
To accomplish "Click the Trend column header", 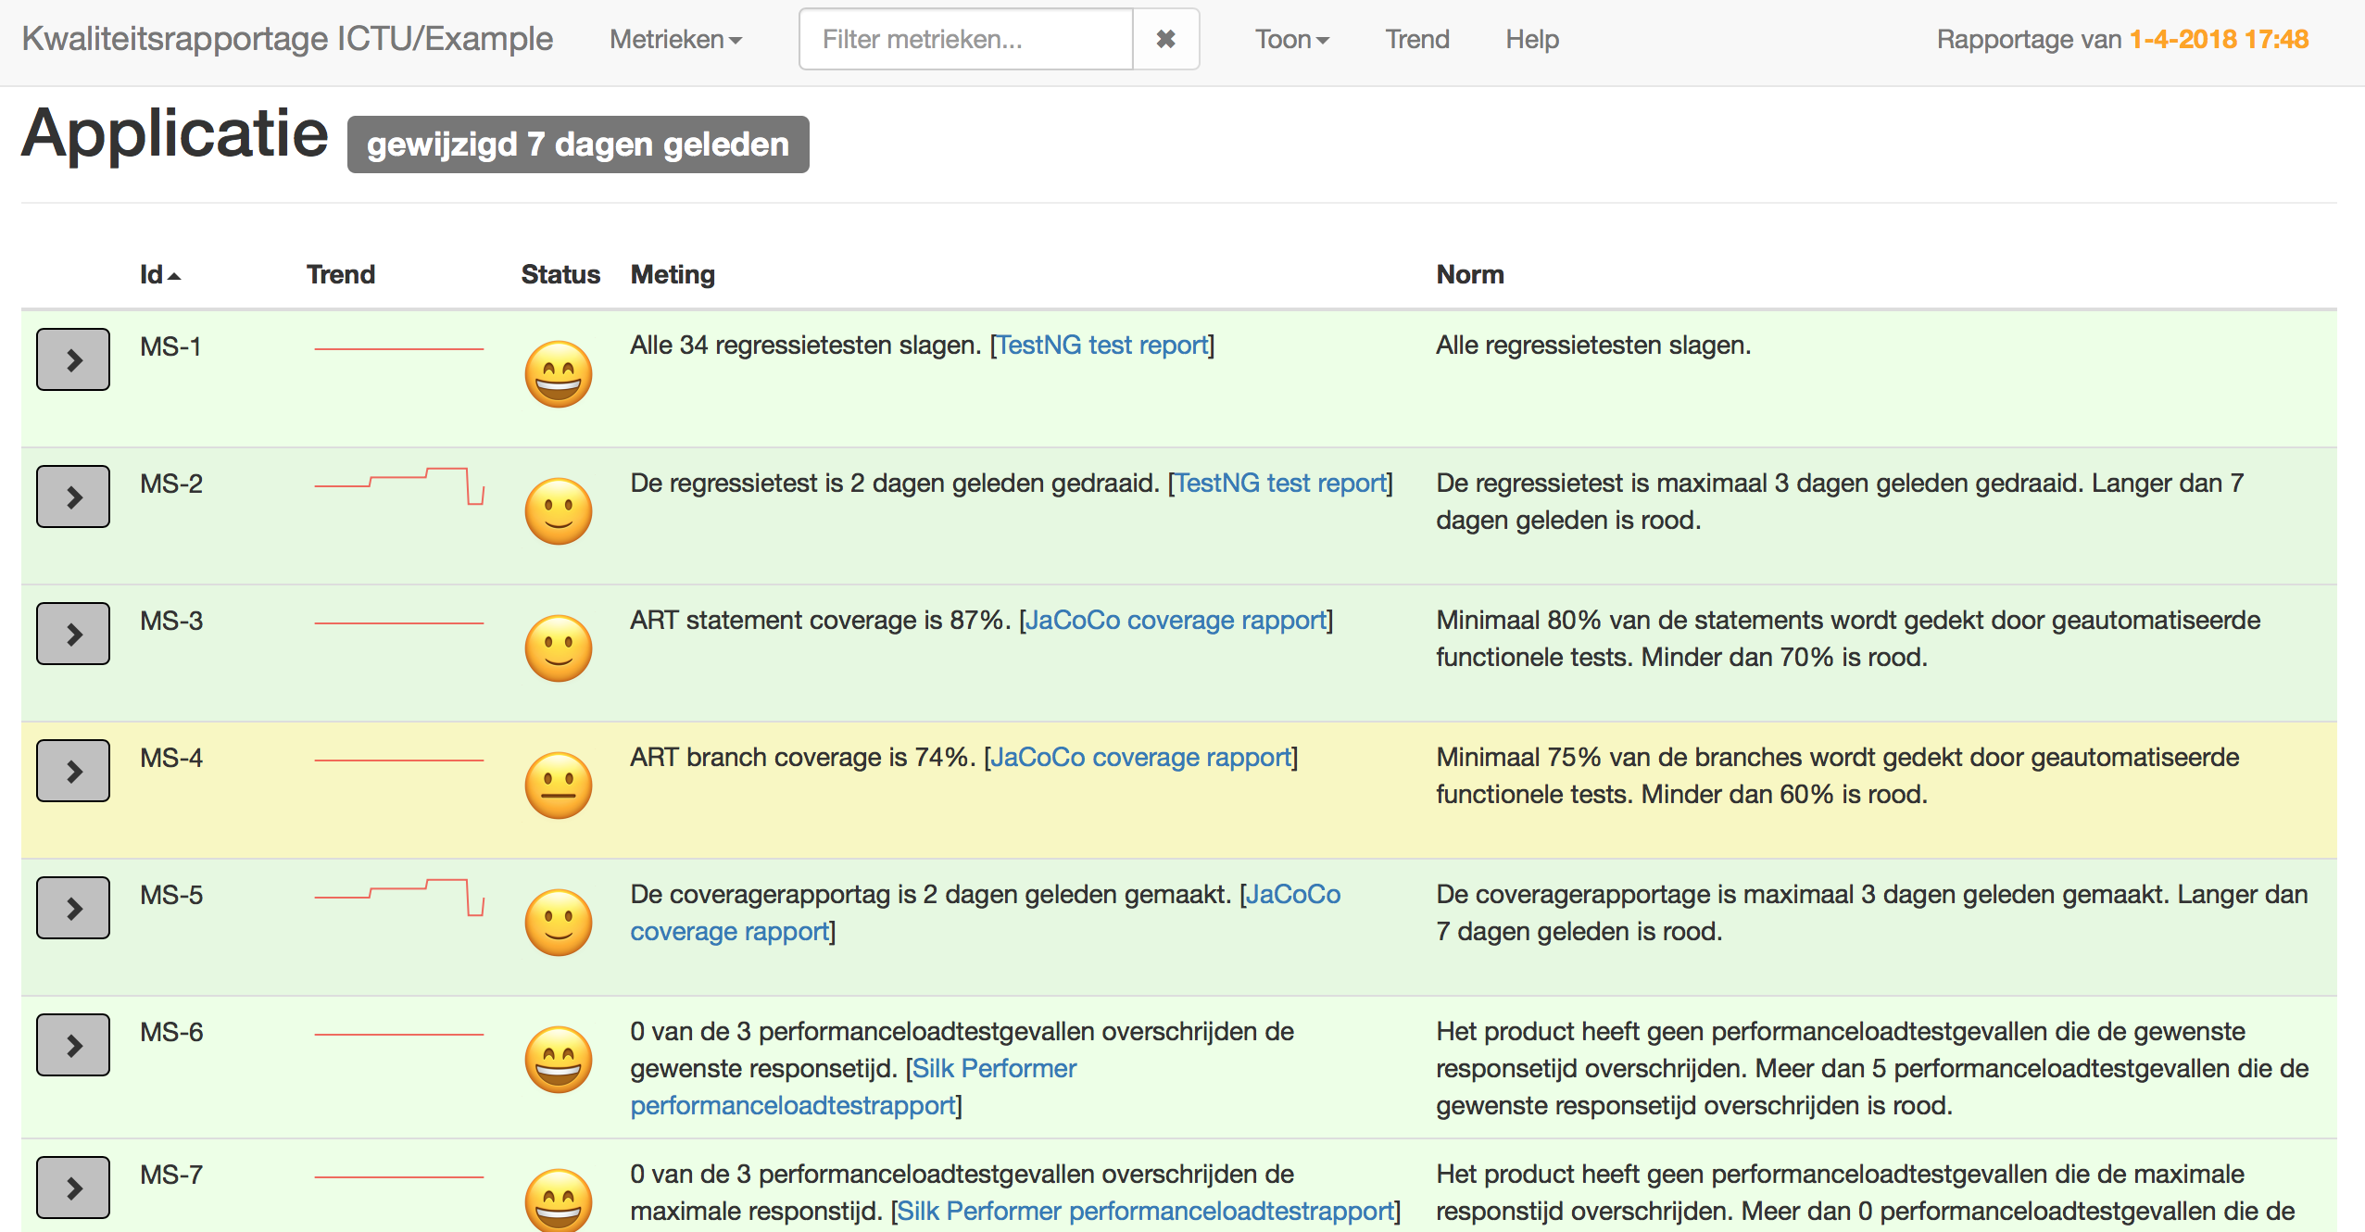I will (x=341, y=274).
